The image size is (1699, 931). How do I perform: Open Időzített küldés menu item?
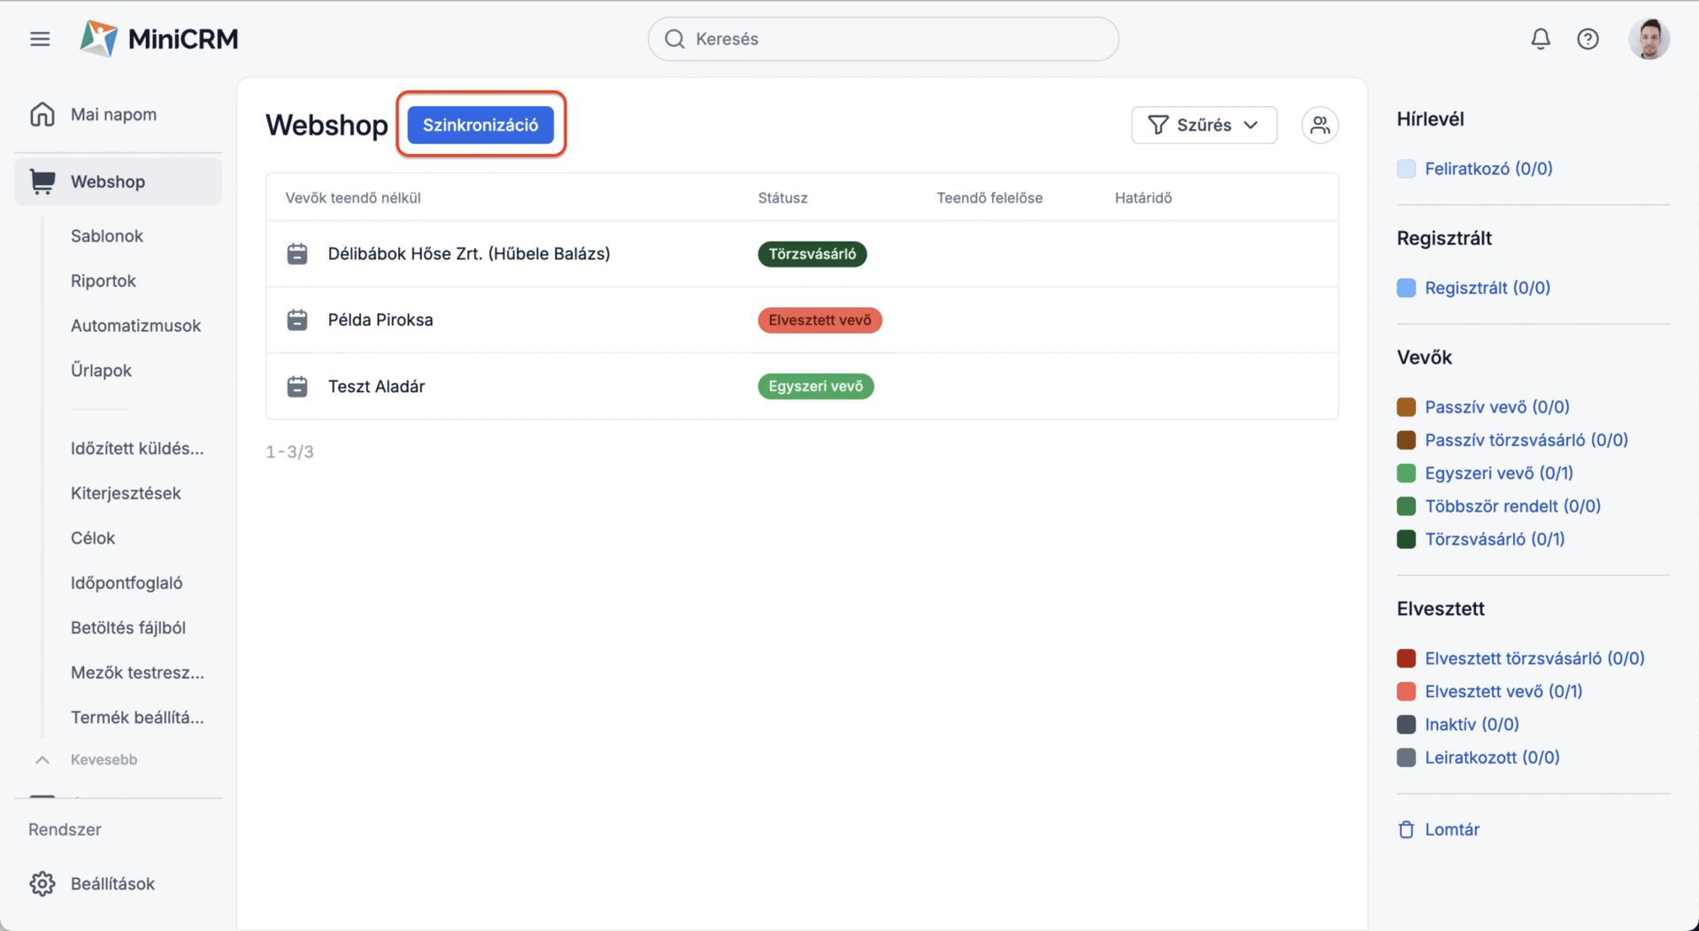137,449
